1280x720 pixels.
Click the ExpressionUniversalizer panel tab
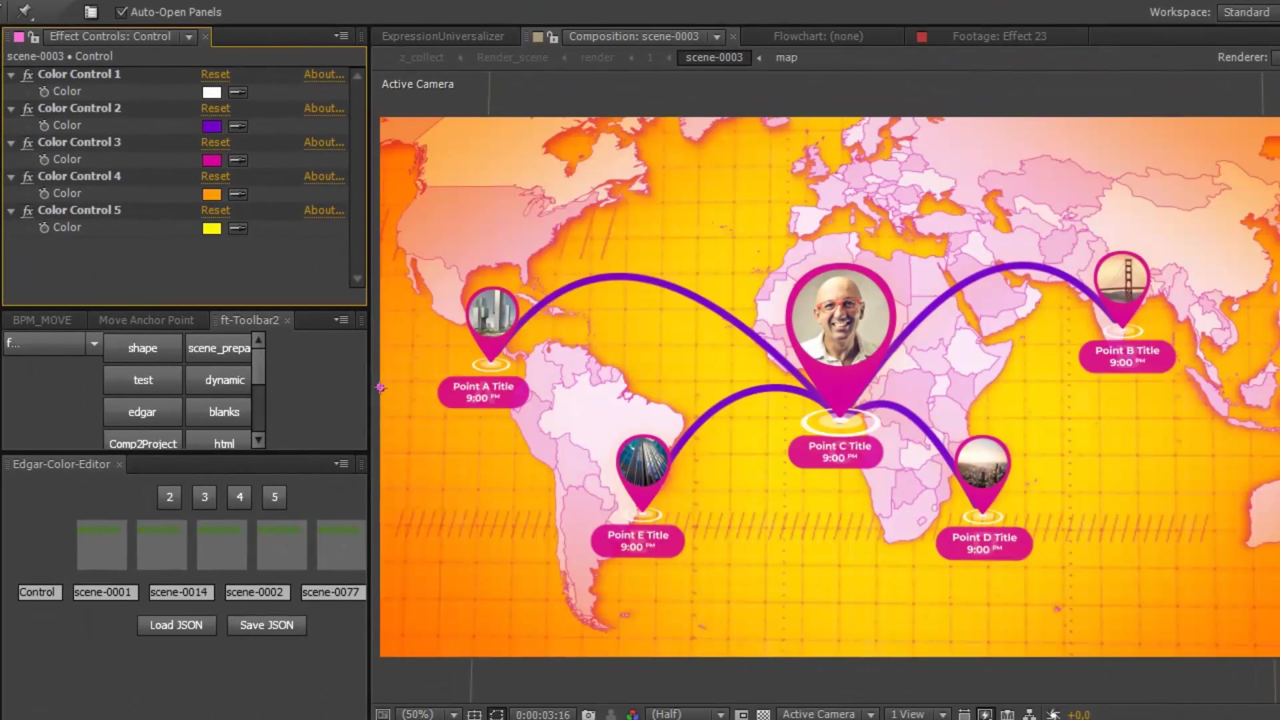tap(442, 35)
